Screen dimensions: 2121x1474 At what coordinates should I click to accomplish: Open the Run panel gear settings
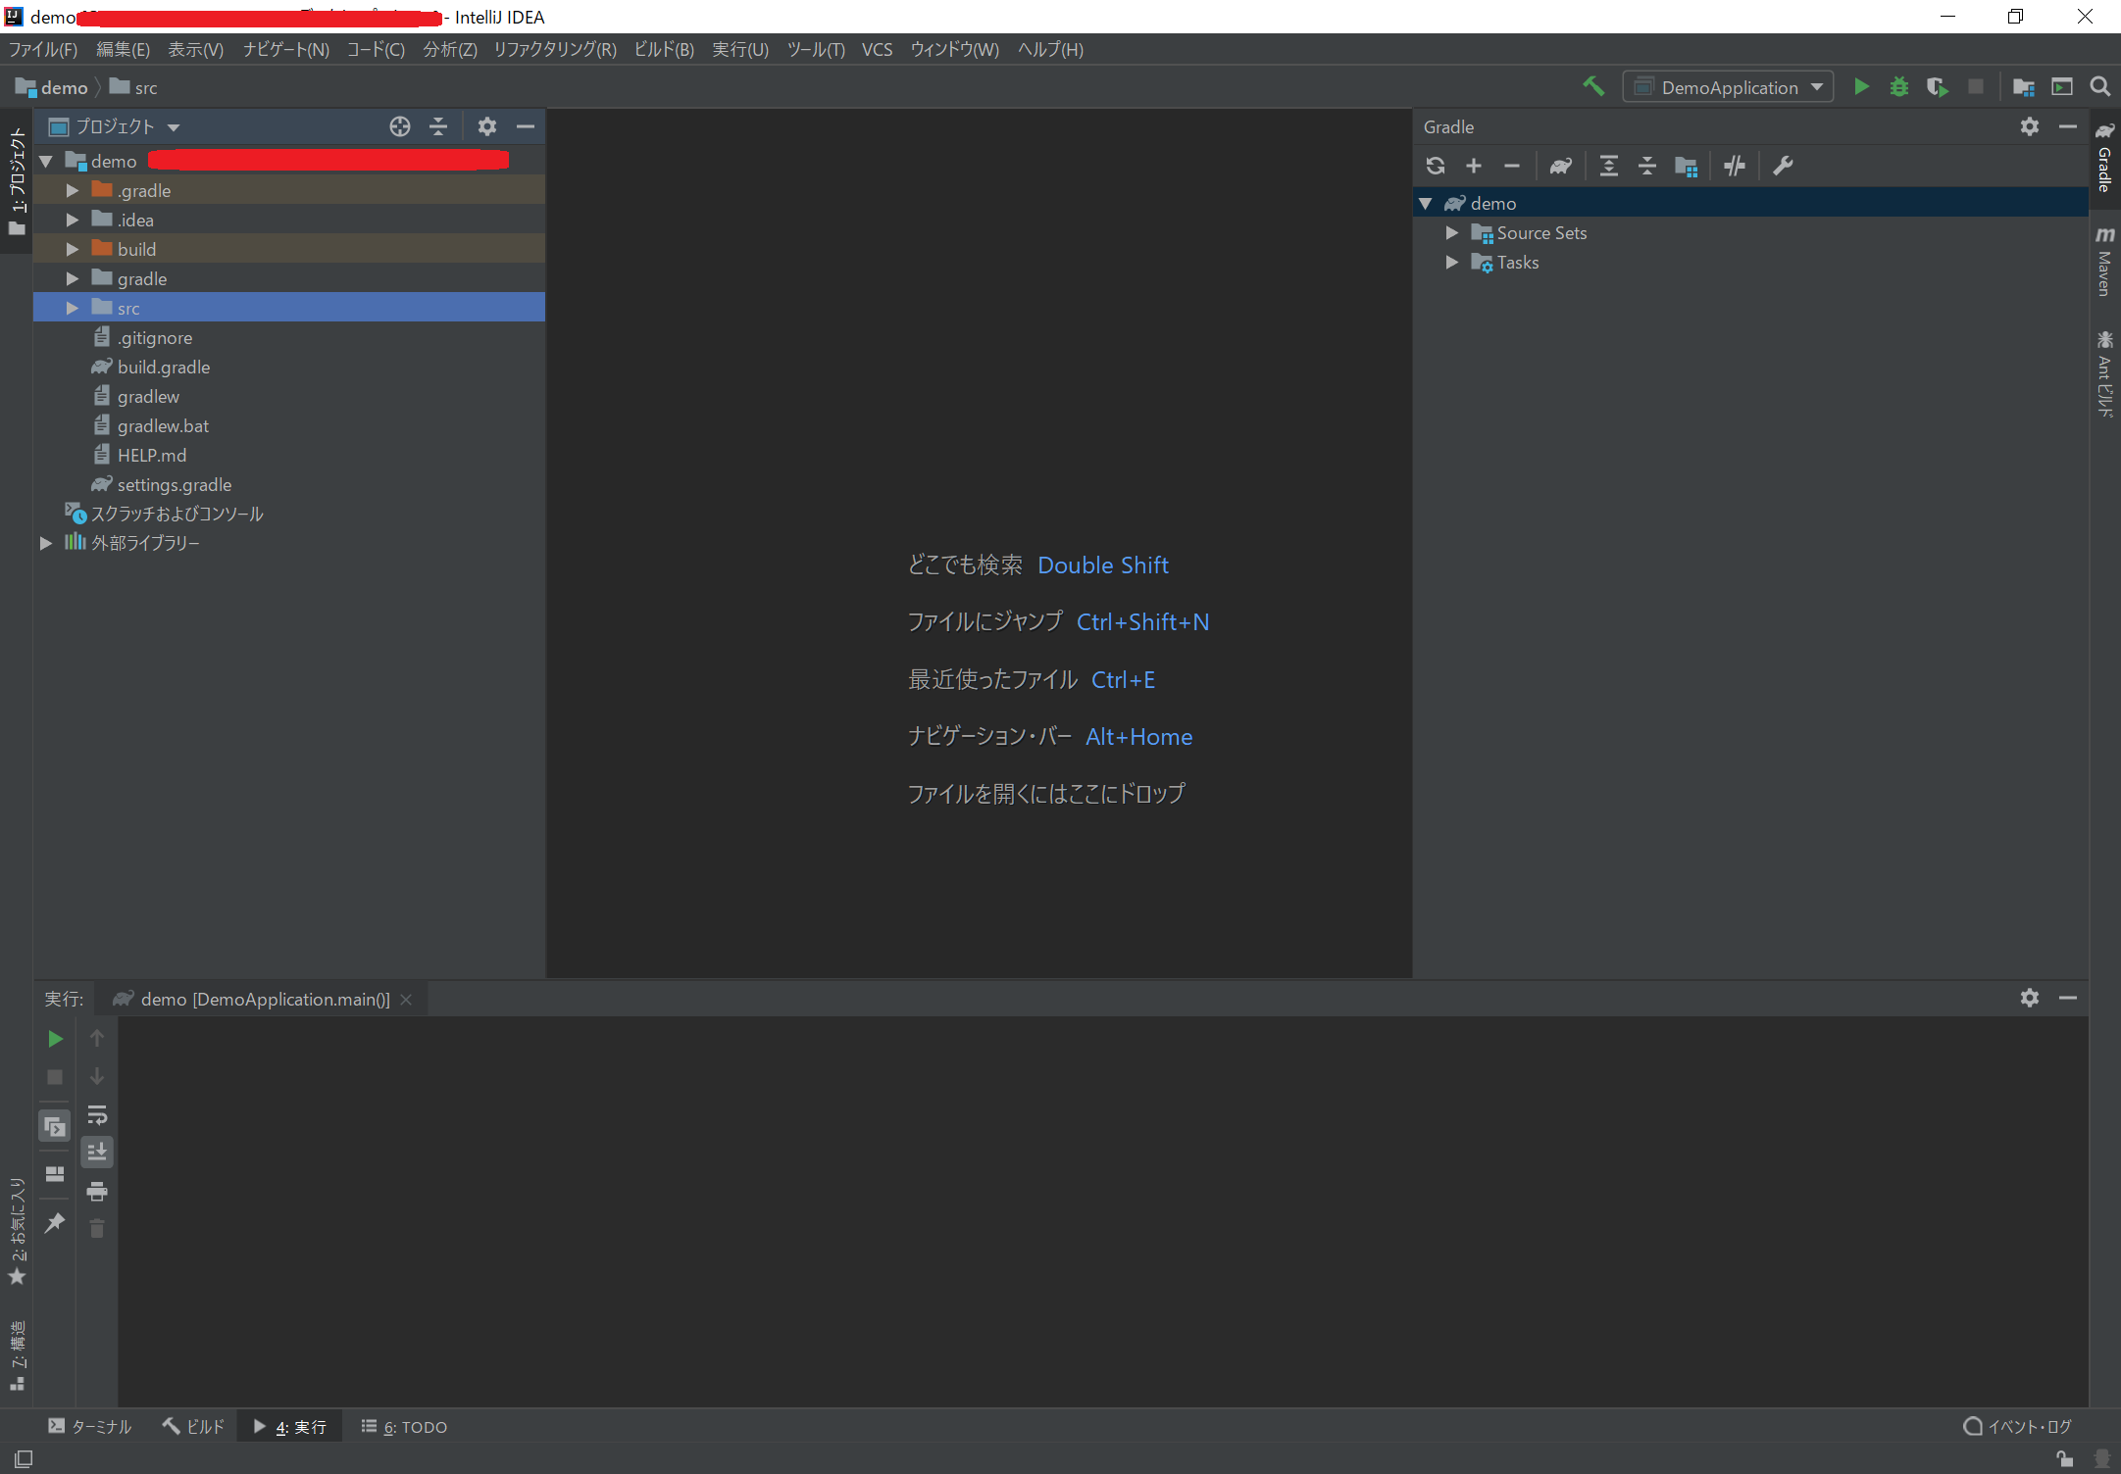click(x=2030, y=998)
